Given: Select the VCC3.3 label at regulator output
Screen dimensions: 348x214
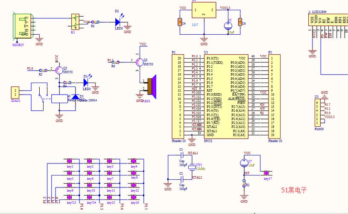Looking at the screenshot, I should 225,8.
